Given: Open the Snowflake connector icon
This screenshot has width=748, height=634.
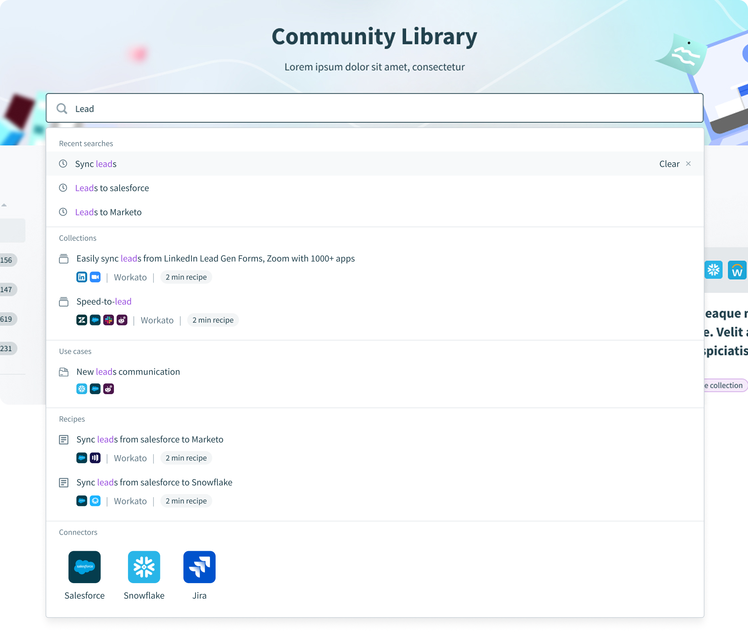Looking at the screenshot, I should (x=144, y=567).
